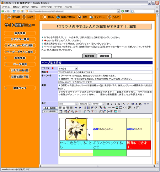The height and width of the screenshot is (172, 160).
Task: Open the ツール menu
Action: pyautogui.click(x=58, y=7)
